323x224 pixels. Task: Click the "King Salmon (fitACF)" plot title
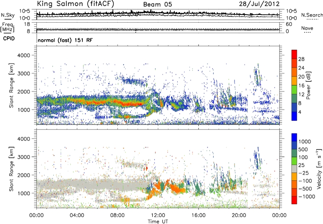coord(76,4)
